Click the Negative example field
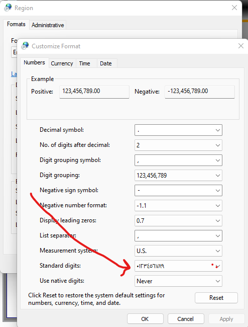This screenshot has height=327, width=248. pos(200,92)
